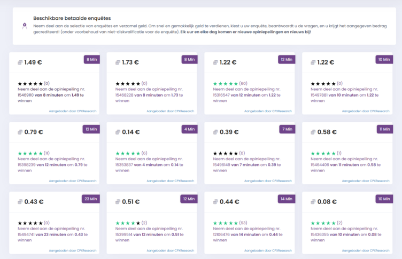Click star rating on survey 15399514

pyautogui.click(x=127, y=223)
